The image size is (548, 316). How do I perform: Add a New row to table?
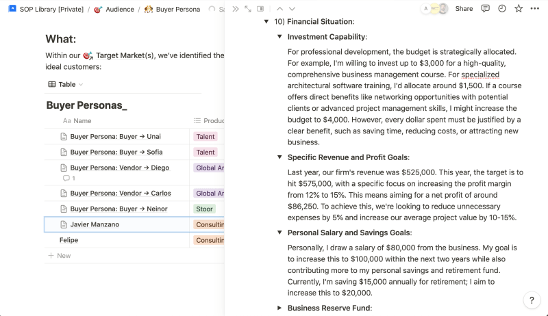(60, 256)
